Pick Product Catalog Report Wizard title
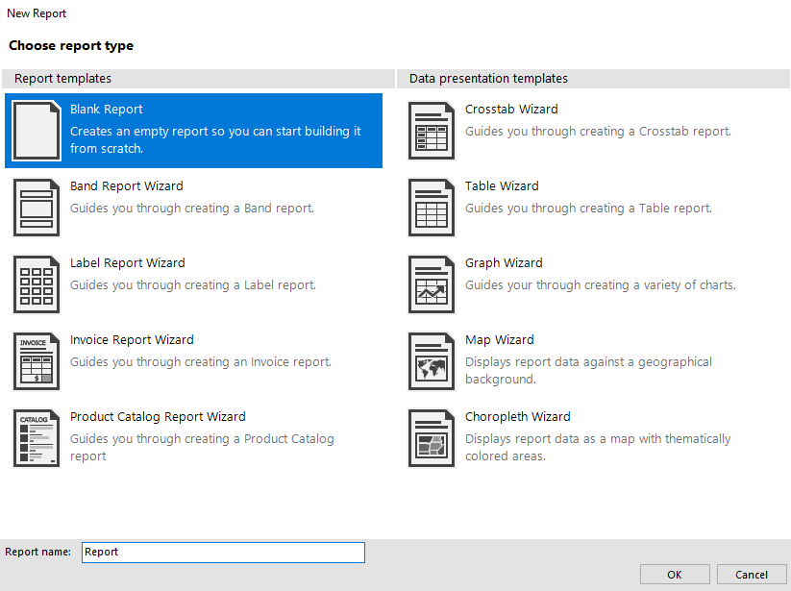This screenshot has width=791, height=591. tap(158, 416)
